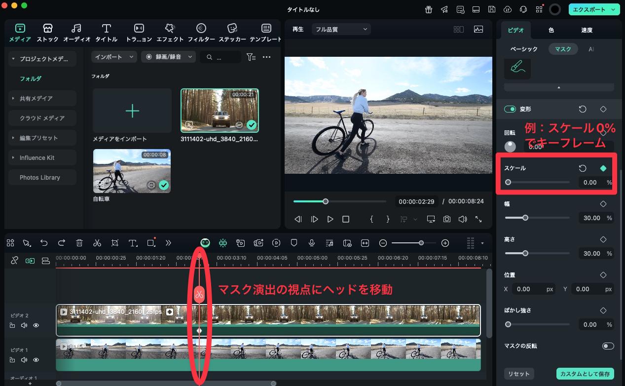Open the テンプレート templates tab
The height and width of the screenshot is (386, 625).
(x=266, y=33)
